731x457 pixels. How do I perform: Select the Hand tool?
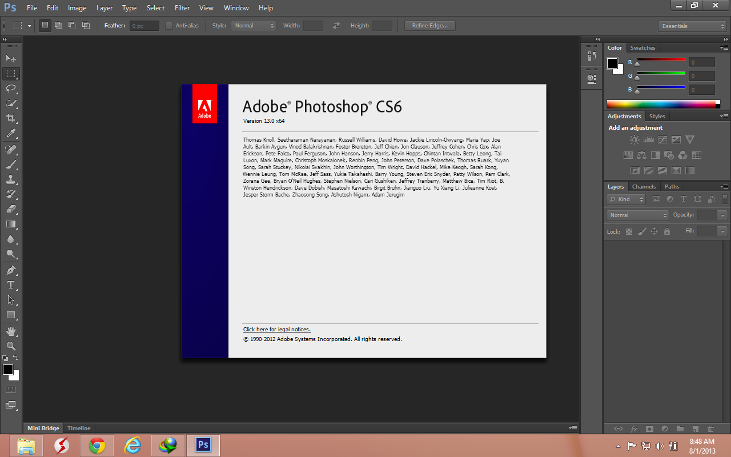tap(11, 331)
